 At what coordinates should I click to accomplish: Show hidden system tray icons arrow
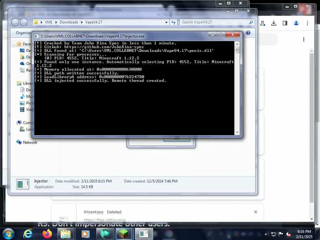click(x=266, y=234)
